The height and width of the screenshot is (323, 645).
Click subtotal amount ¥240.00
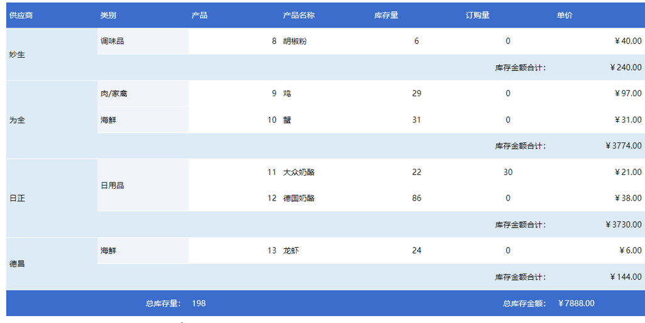tap(626, 67)
